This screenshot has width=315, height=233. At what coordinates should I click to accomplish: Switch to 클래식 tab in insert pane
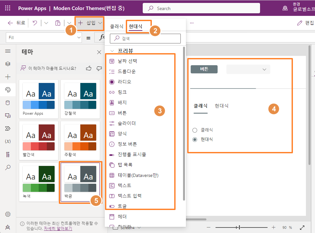pos(117,27)
